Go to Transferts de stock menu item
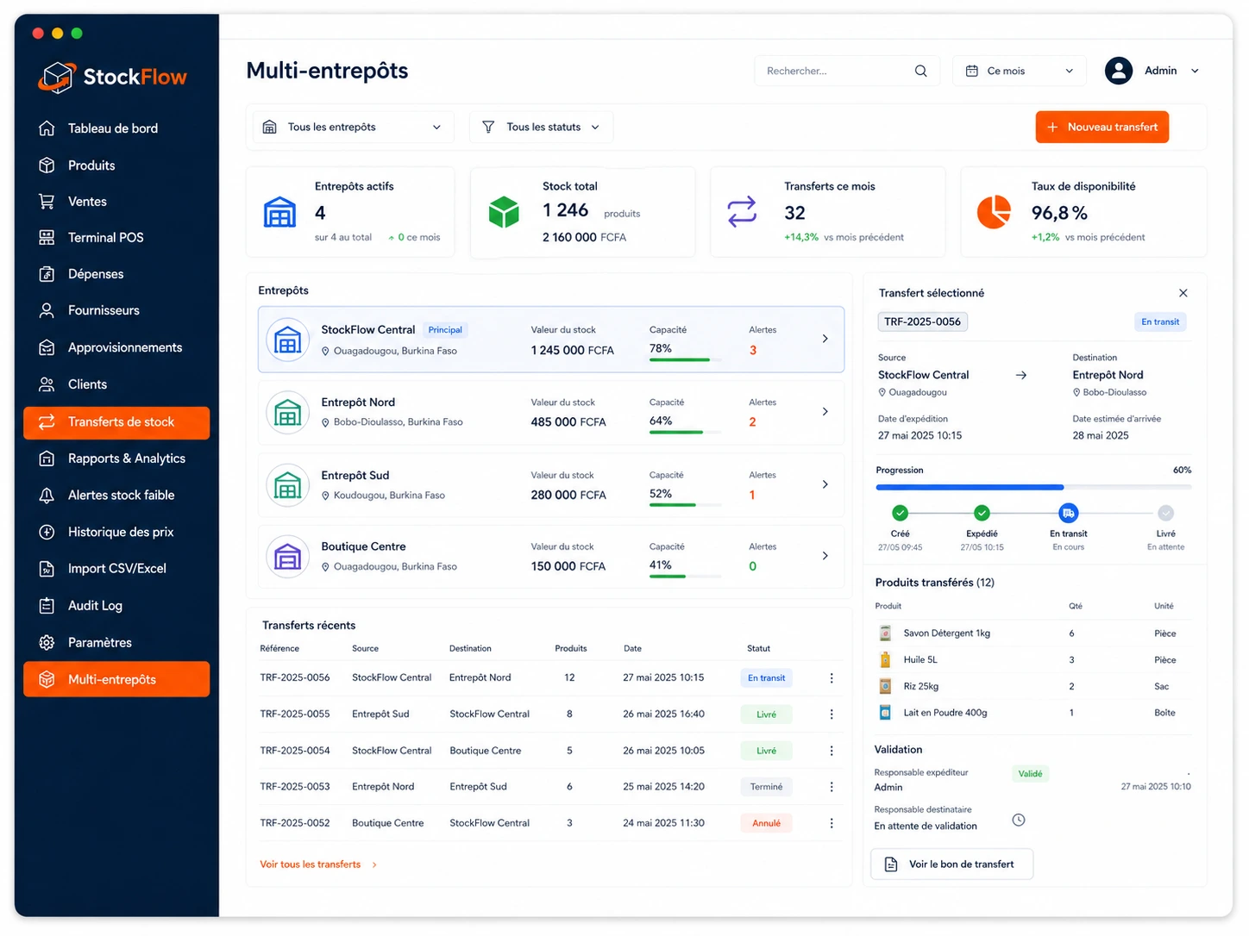The image size is (1249, 936). point(116,422)
